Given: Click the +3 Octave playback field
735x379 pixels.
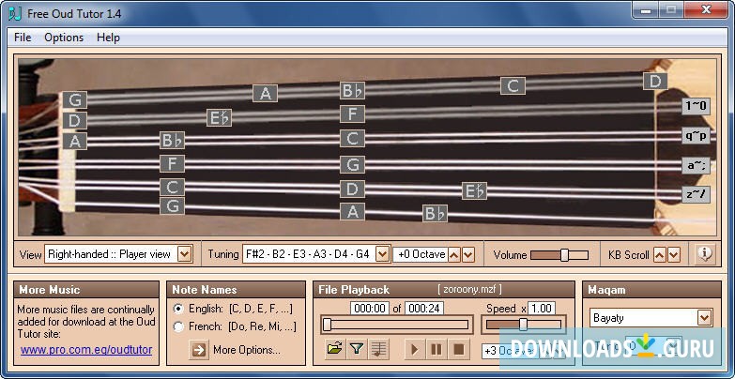Looking at the screenshot, I should tap(510, 351).
